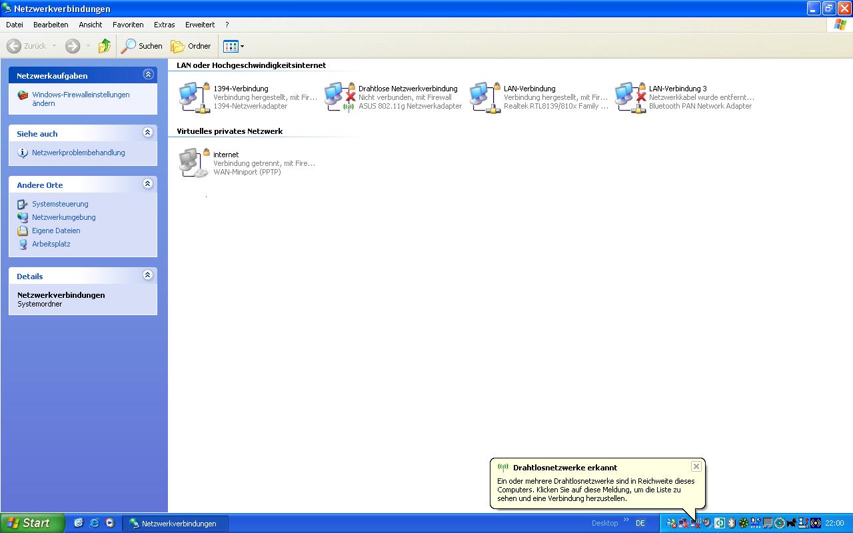Click the Start button
The height and width of the screenshot is (533, 853).
tap(32, 523)
